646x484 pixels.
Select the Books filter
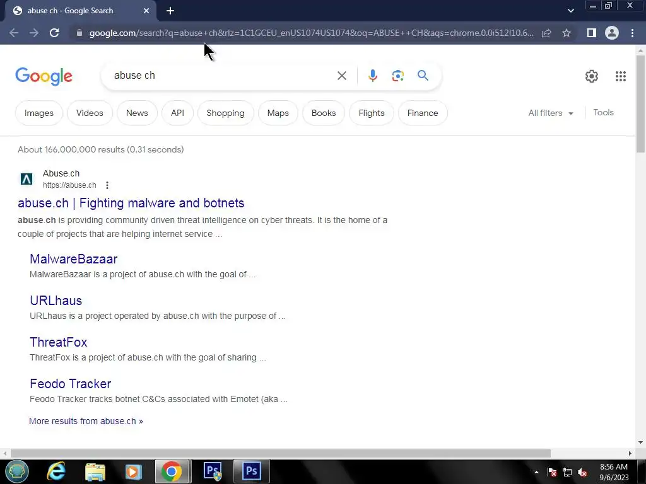pyautogui.click(x=324, y=113)
